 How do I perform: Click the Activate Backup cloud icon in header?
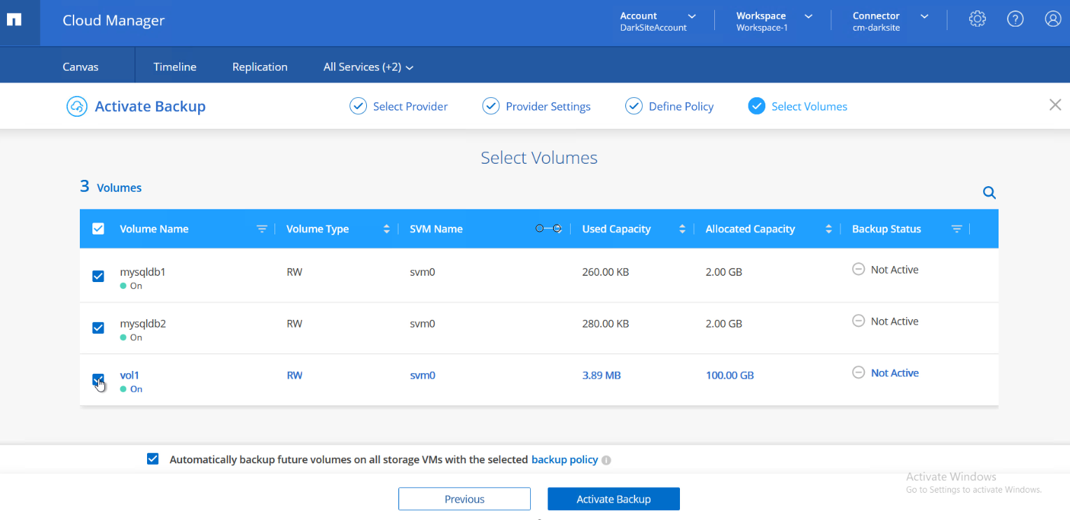pos(77,106)
